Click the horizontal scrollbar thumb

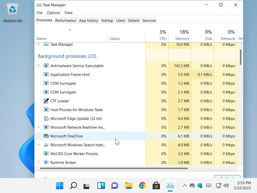[114, 168]
